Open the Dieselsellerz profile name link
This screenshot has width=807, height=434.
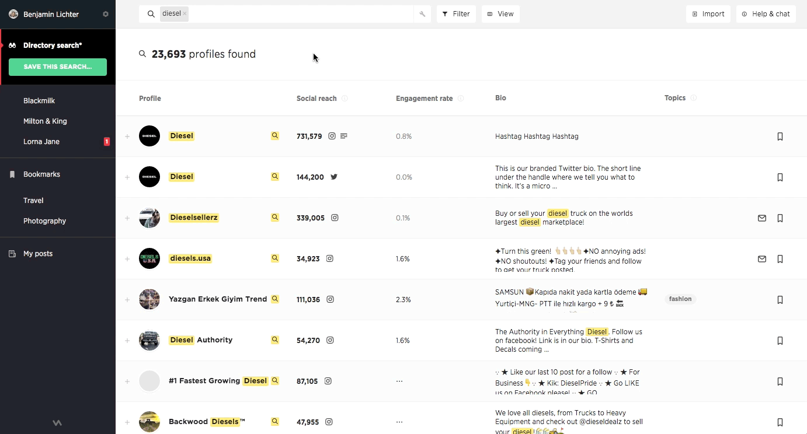(194, 218)
